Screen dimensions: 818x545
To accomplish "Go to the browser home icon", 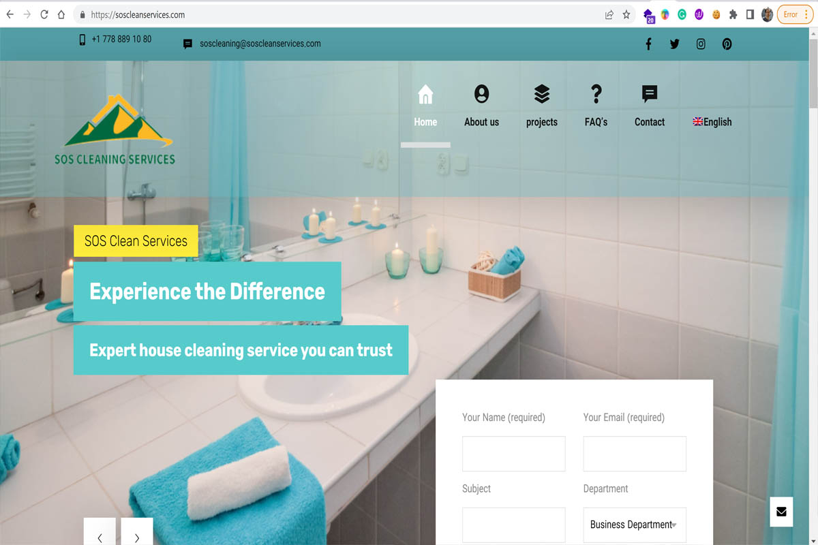I will [x=61, y=14].
